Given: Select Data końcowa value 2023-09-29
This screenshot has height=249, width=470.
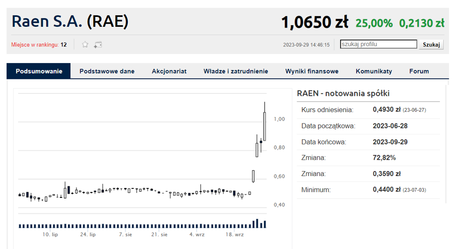Looking at the screenshot, I should tap(390, 142).
